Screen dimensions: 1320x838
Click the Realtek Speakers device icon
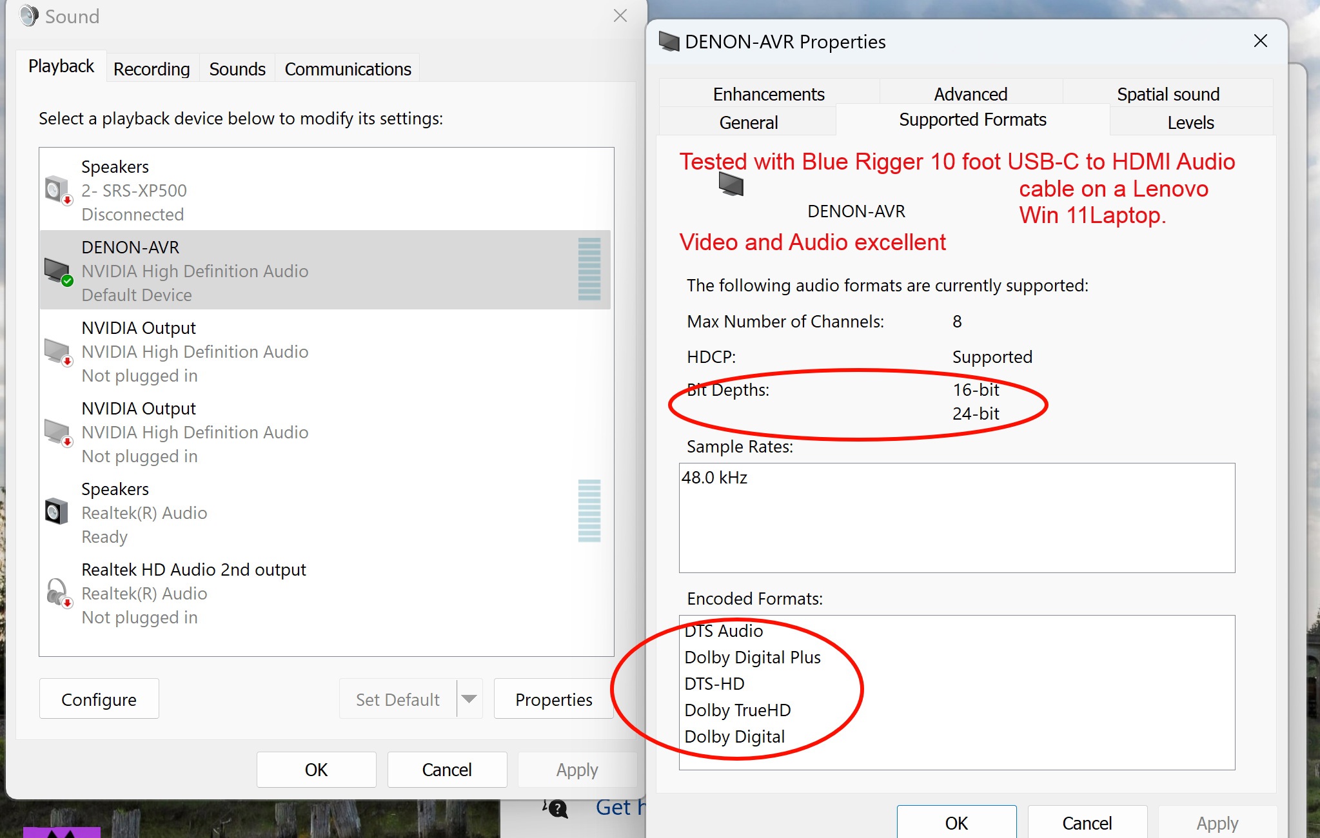57,512
